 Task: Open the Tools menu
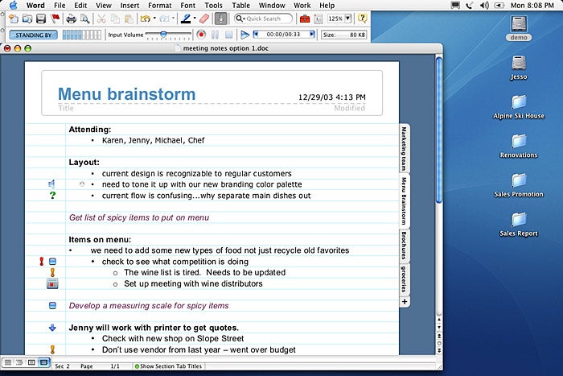[213, 6]
